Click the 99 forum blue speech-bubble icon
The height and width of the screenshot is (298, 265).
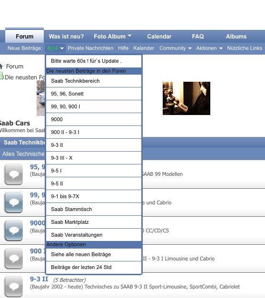(14, 202)
